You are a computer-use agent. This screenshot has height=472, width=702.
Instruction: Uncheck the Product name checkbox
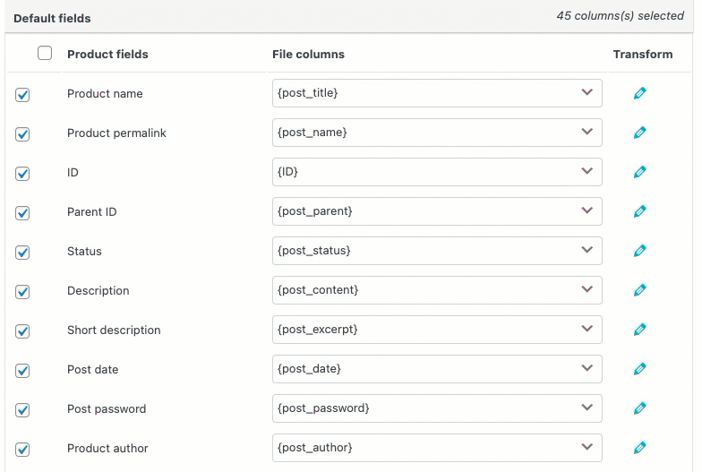click(23, 94)
